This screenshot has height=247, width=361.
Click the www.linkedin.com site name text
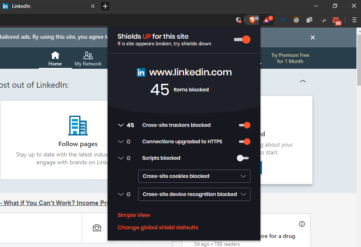[190, 72]
